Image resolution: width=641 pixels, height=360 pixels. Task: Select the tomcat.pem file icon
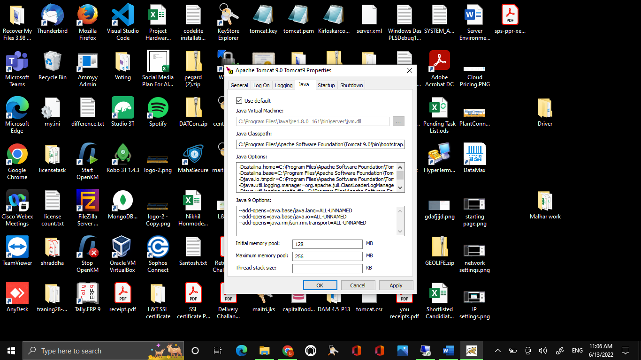click(x=298, y=19)
